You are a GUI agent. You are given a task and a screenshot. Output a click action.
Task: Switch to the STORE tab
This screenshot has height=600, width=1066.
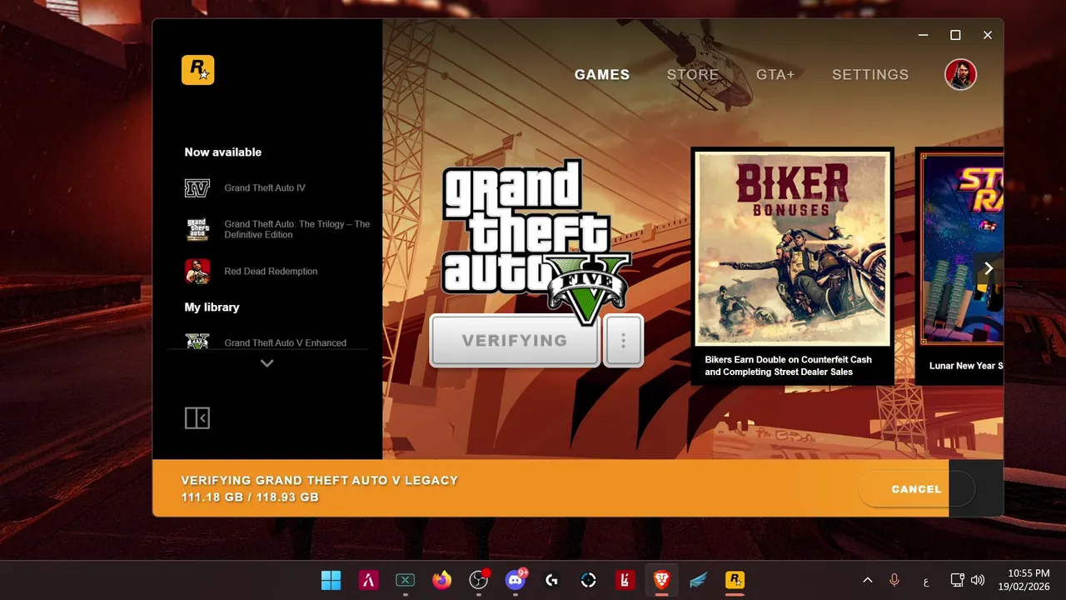click(693, 74)
